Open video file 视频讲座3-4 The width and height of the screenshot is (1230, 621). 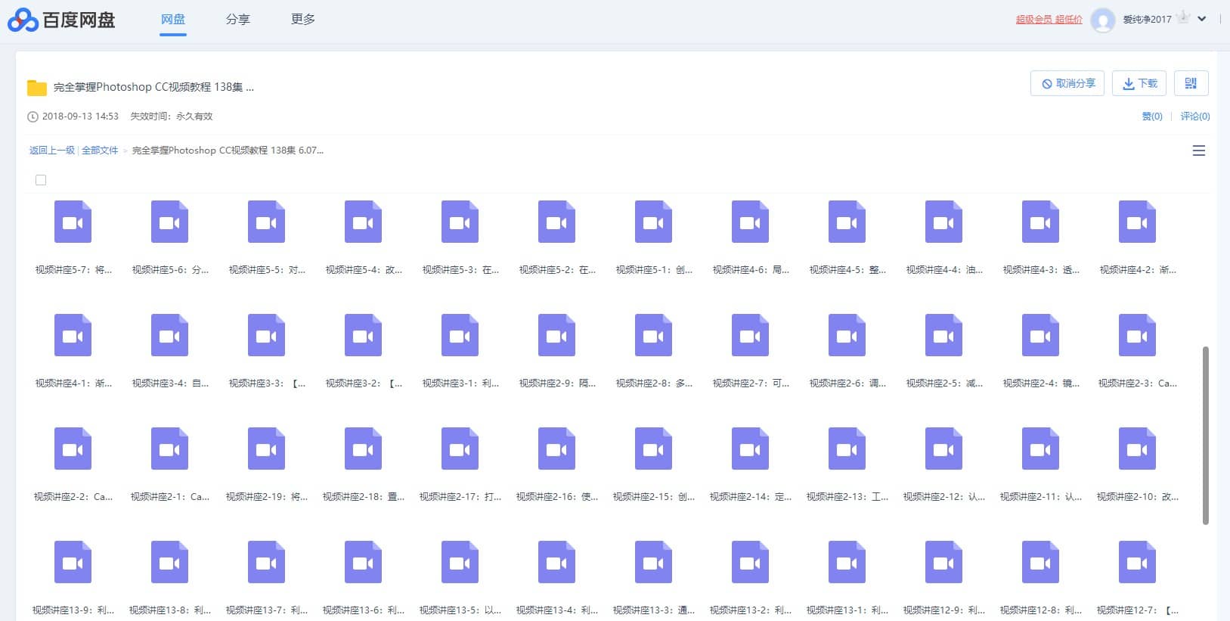(x=170, y=335)
